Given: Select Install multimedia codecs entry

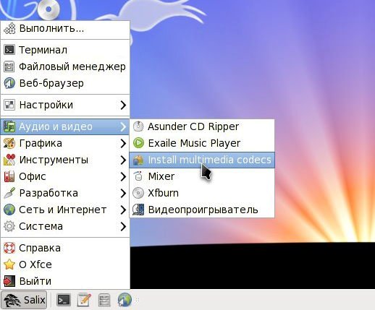Looking at the screenshot, I should click(x=202, y=160).
